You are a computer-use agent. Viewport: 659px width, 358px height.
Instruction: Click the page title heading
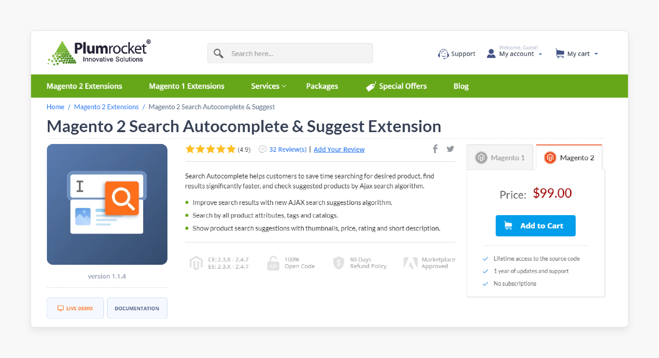[244, 126]
